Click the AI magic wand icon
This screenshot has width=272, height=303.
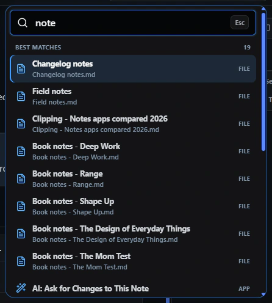coord(21,288)
